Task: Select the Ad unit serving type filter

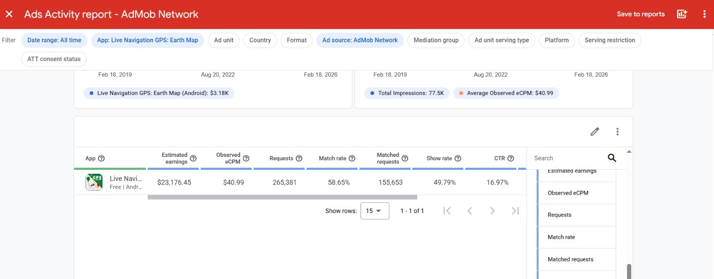Action: [x=502, y=40]
